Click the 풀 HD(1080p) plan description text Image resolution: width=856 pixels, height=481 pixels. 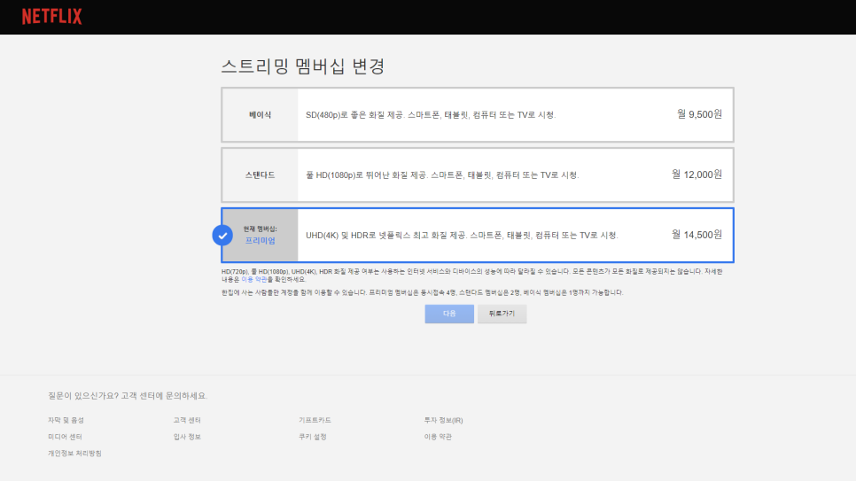pos(442,175)
